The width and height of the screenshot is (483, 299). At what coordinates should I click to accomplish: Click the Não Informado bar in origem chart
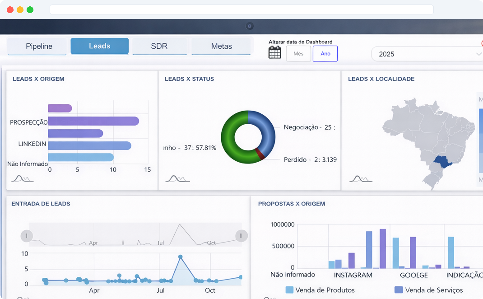81,157
